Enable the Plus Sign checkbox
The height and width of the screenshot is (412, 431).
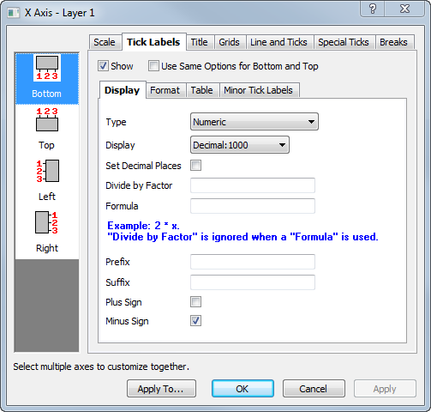coord(195,302)
